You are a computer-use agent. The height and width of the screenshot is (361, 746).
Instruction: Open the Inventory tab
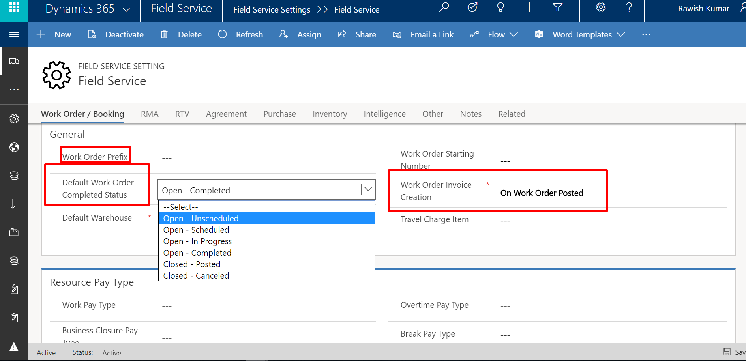coord(330,114)
